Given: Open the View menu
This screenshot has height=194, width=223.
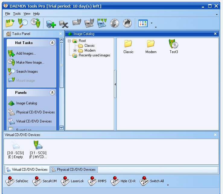Looking at the screenshot, I should coord(27,14).
